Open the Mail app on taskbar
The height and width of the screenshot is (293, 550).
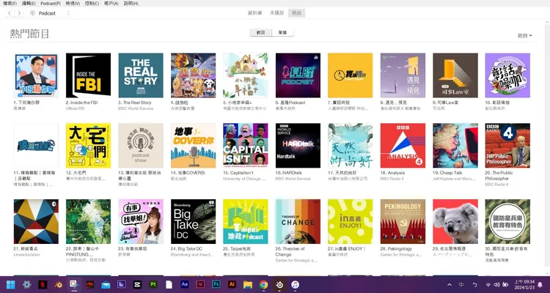[x=106, y=285]
